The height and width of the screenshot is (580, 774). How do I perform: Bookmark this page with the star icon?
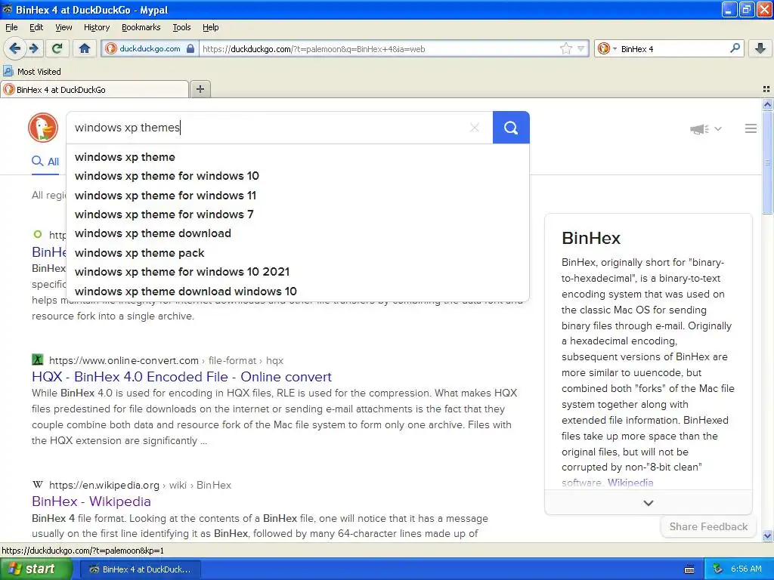pos(565,48)
